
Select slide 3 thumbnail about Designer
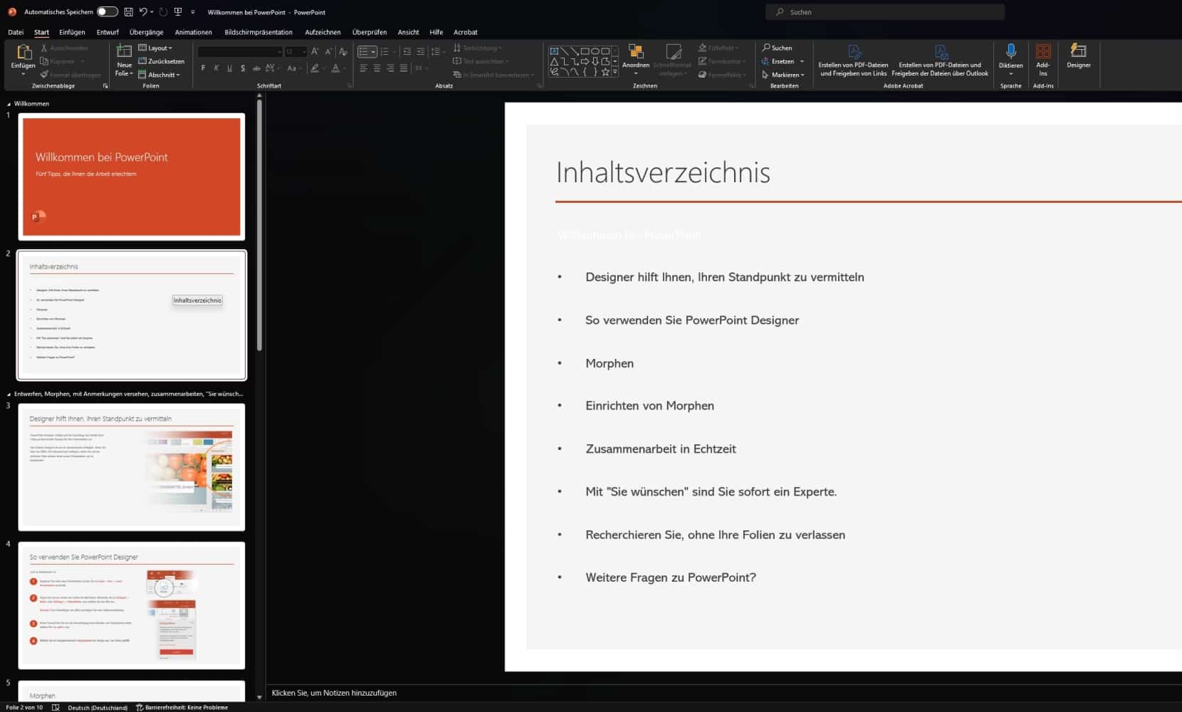132,466
